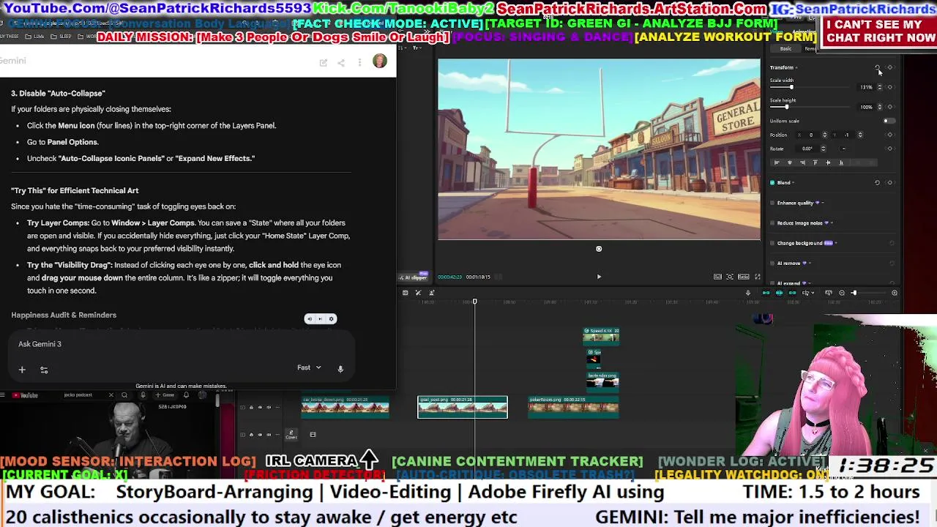Play the video preview

(x=599, y=277)
